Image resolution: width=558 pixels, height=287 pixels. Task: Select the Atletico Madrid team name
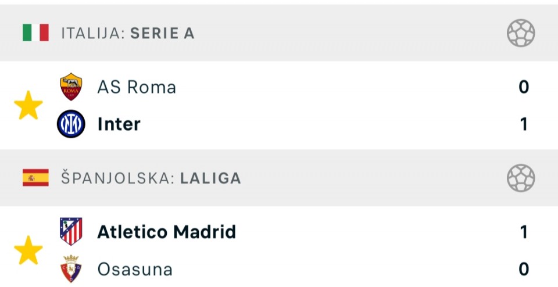click(x=167, y=232)
